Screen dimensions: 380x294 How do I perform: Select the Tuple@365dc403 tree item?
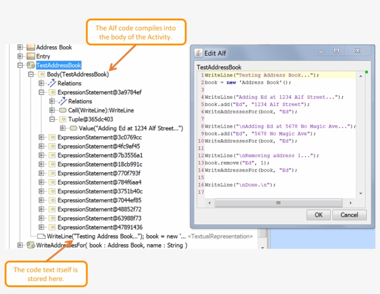tap(91, 119)
